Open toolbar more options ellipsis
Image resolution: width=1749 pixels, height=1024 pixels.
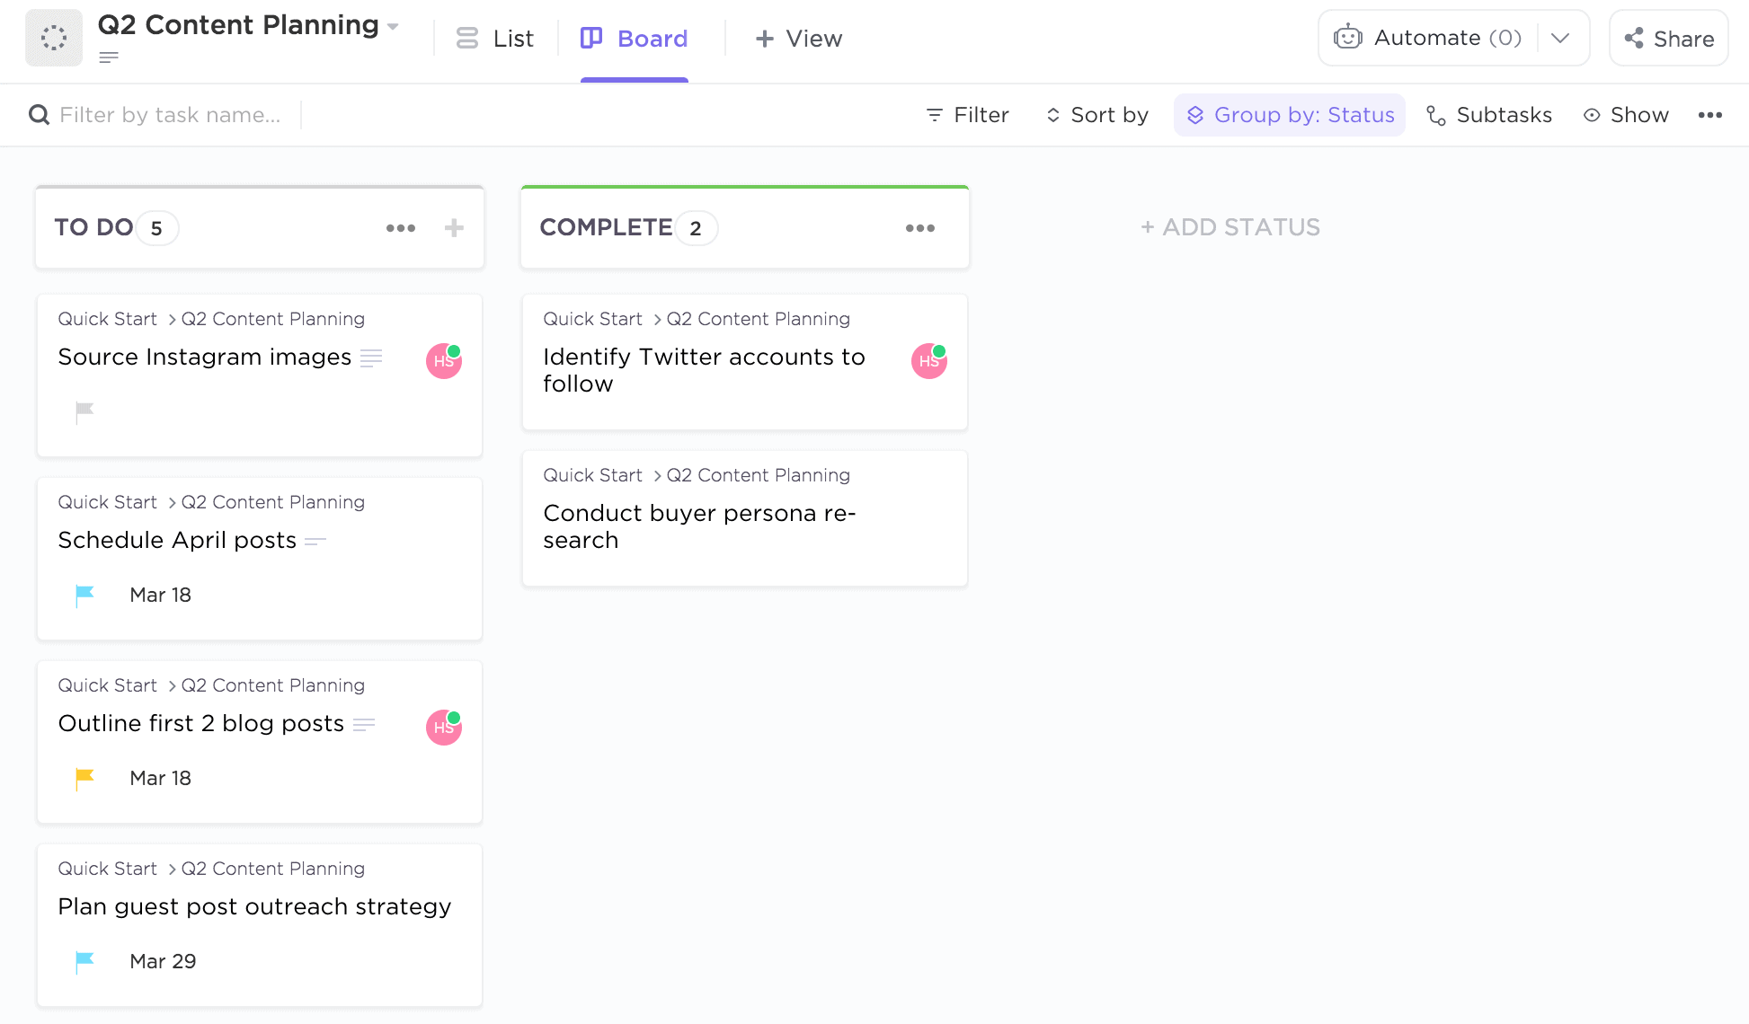1709,115
